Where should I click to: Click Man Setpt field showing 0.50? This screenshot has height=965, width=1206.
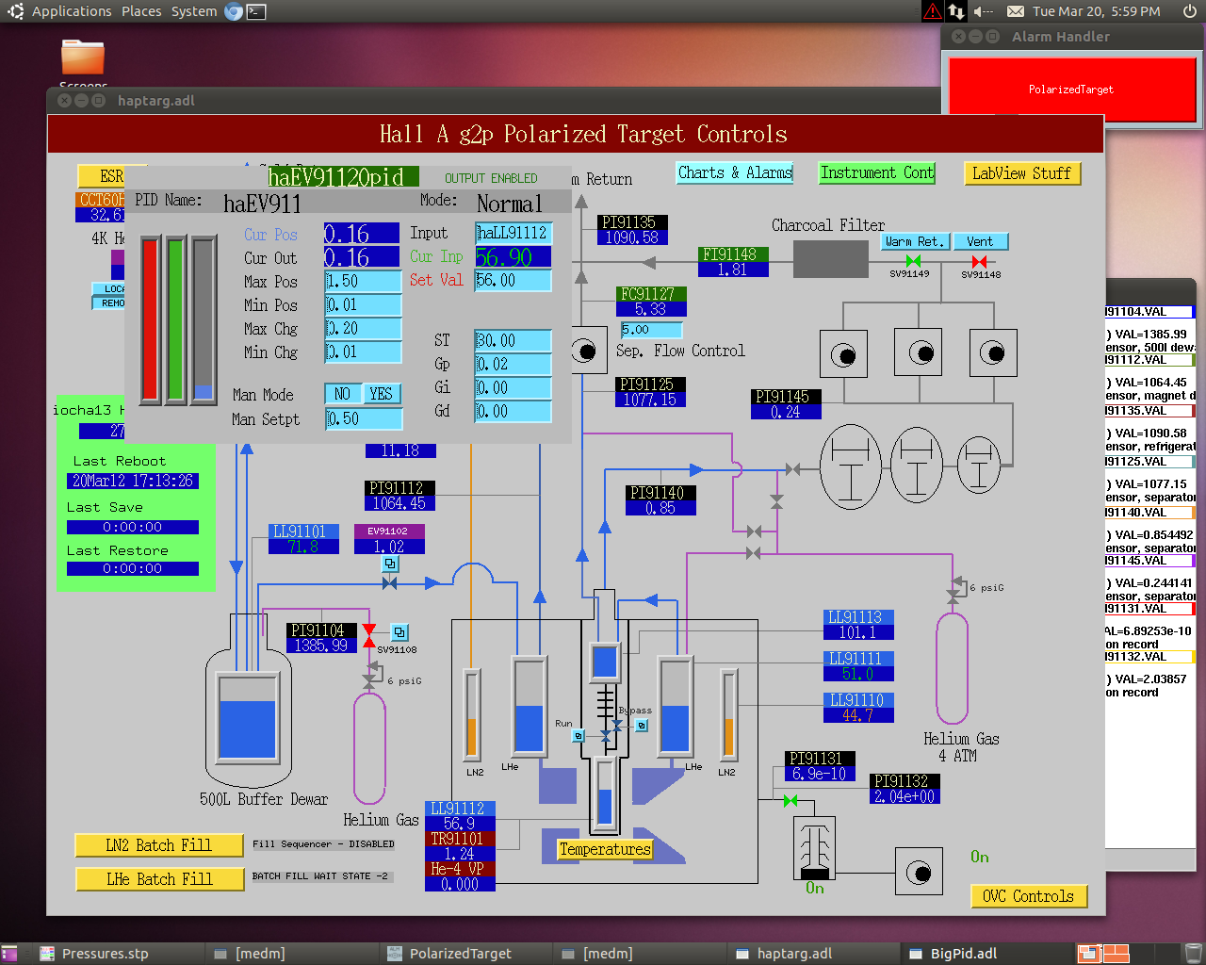364,418
